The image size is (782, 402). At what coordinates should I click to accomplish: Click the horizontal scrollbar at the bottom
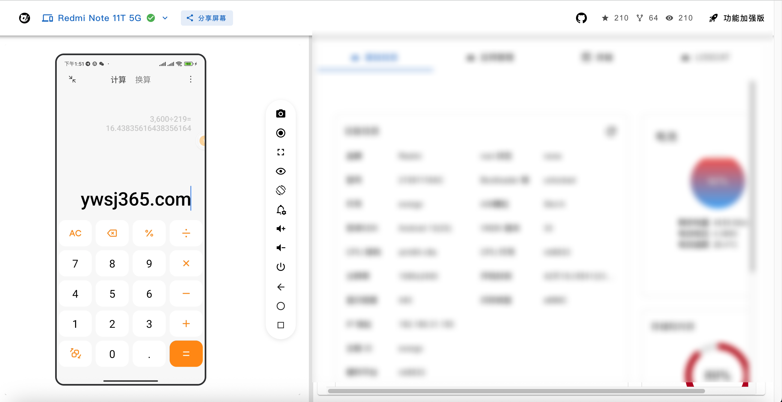click(x=516, y=391)
